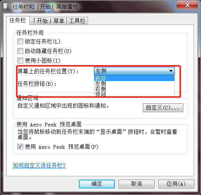Select 底部 in the position list
Viewport: 201px width, 195px height.
click(x=134, y=78)
